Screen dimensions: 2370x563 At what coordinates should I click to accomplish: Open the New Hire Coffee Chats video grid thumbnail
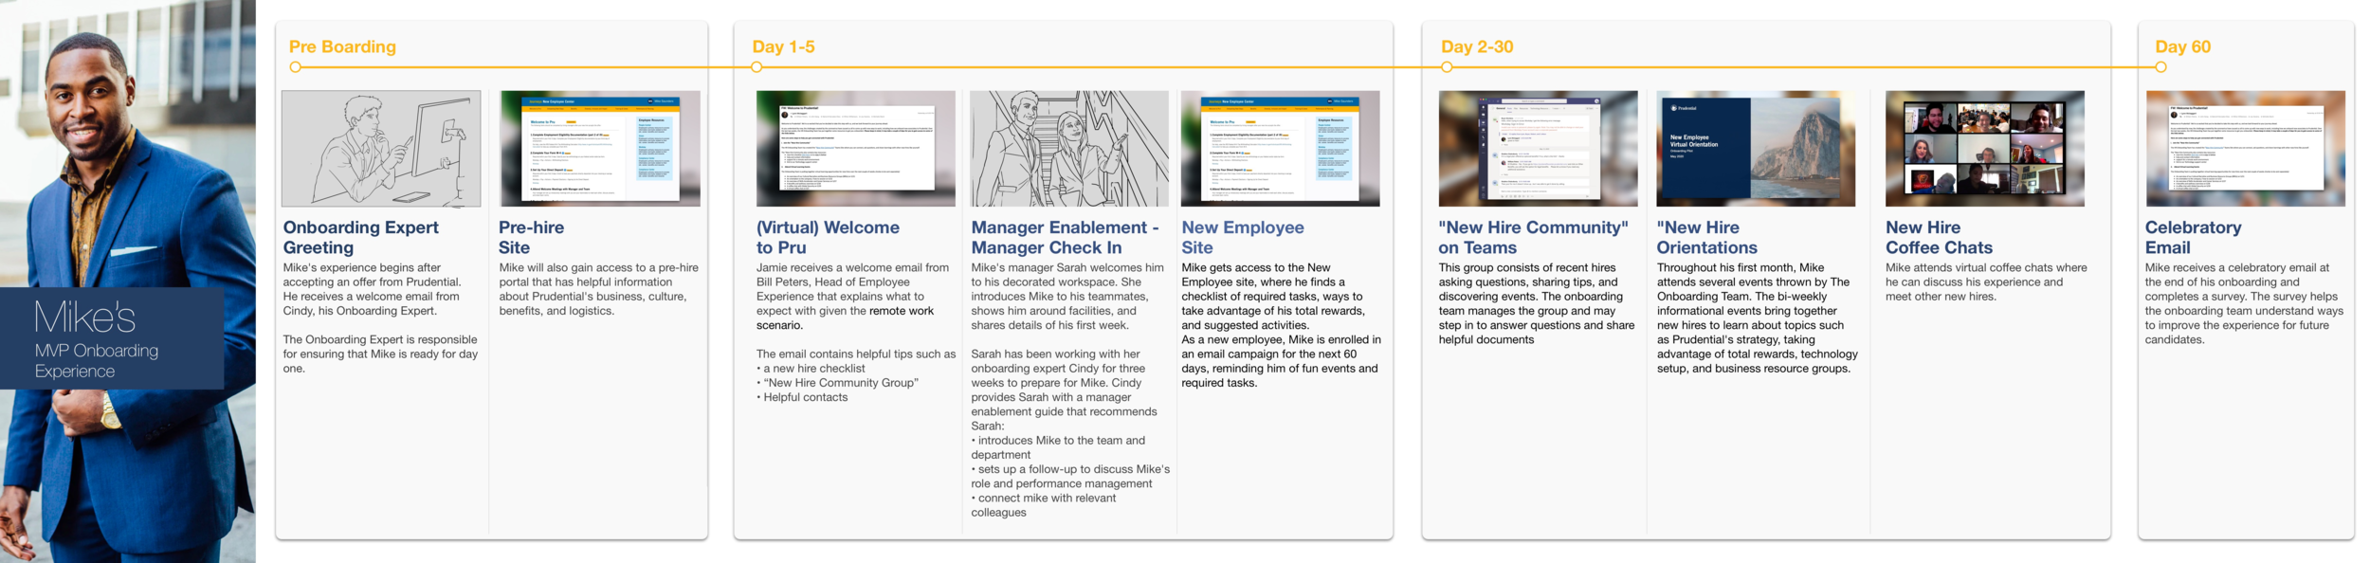1985,149
